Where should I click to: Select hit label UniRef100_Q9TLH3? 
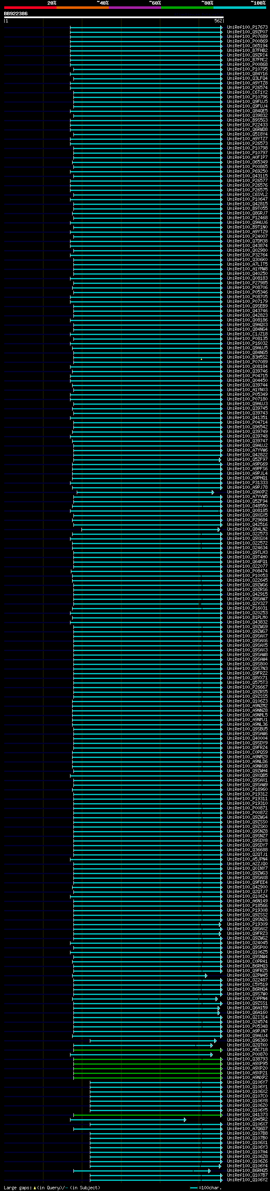[247, 553]
